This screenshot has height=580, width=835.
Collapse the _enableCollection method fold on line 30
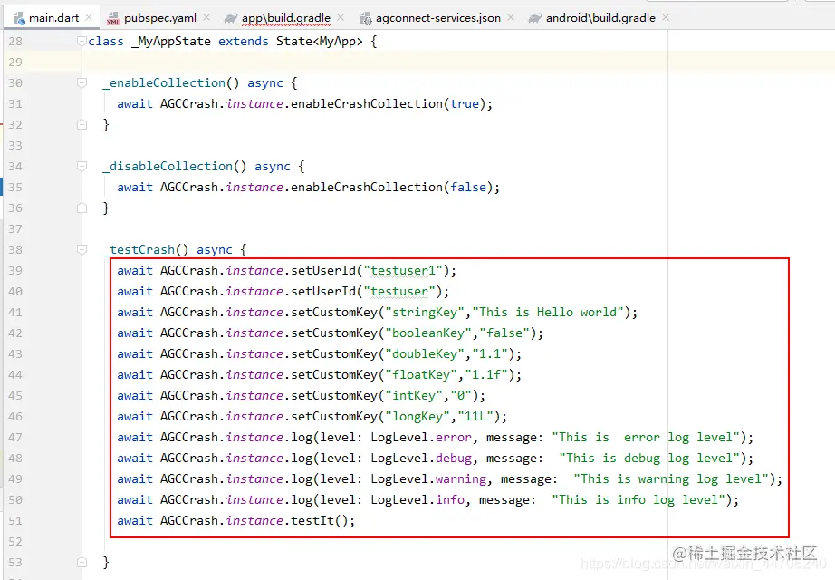(82, 82)
